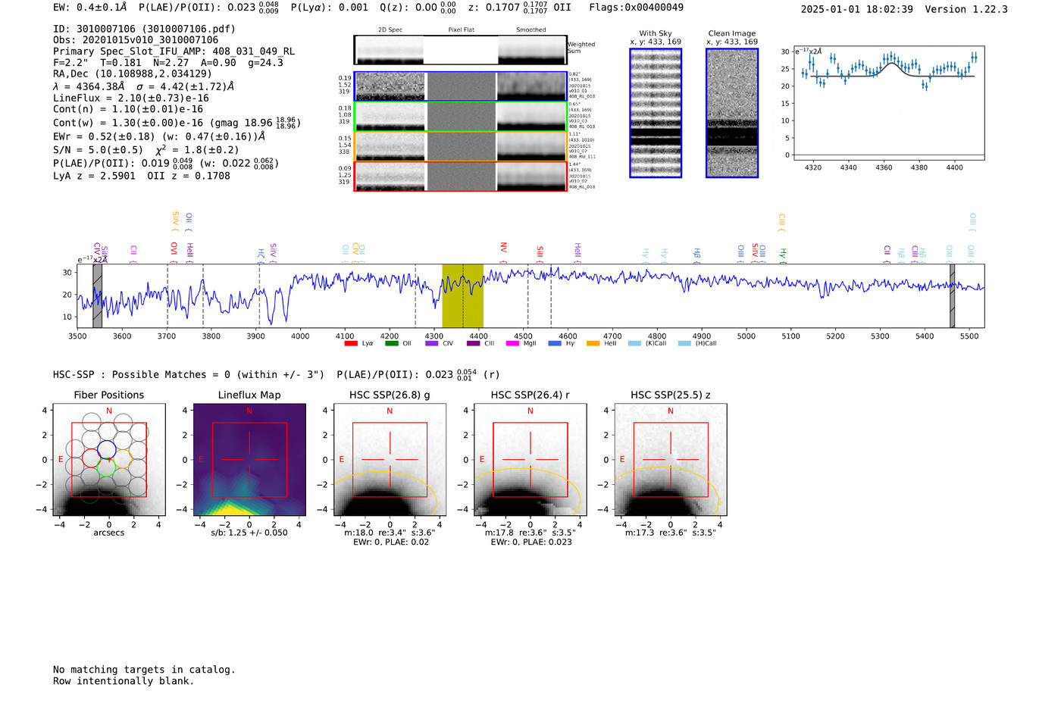Click the blue Hγ legend swatch
Image resolution: width=1061 pixels, height=722 pixels.
555,343
